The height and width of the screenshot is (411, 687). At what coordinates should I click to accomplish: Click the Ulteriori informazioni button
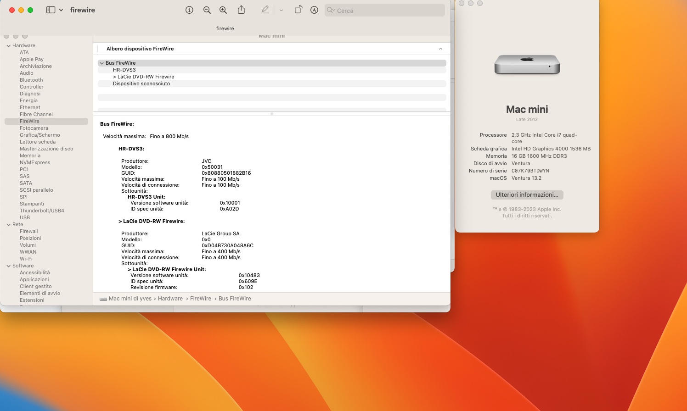click(x=527, y=195)
